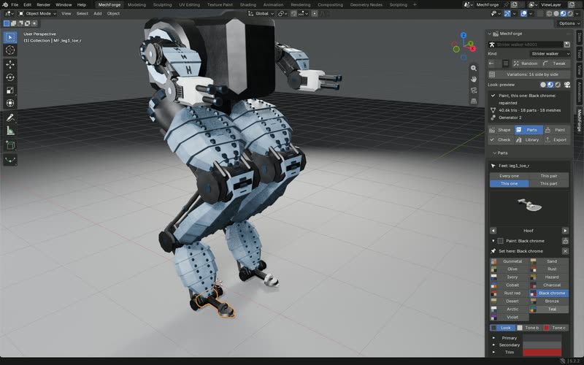Viewport: 584px width, 365px height.
Task: Open the Global transform orientation dropdown
Action: (x=261, y=13)
